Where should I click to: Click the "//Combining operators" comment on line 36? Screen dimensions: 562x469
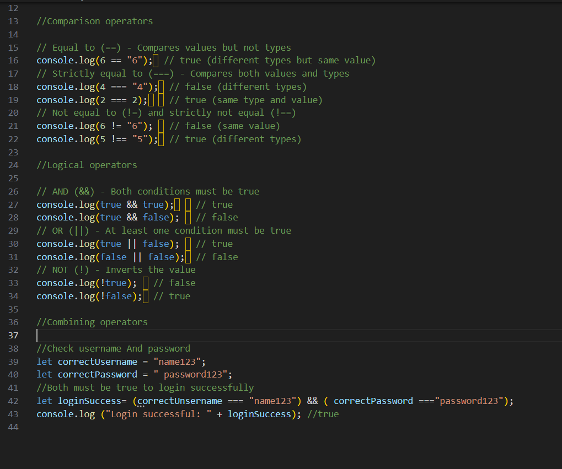click(92, 322)
